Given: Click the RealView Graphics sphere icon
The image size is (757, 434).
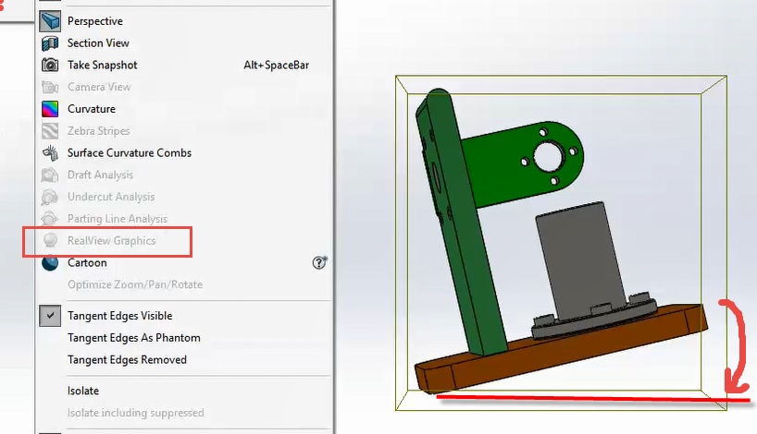Looking at the screenshot, I should pos(50,240).
